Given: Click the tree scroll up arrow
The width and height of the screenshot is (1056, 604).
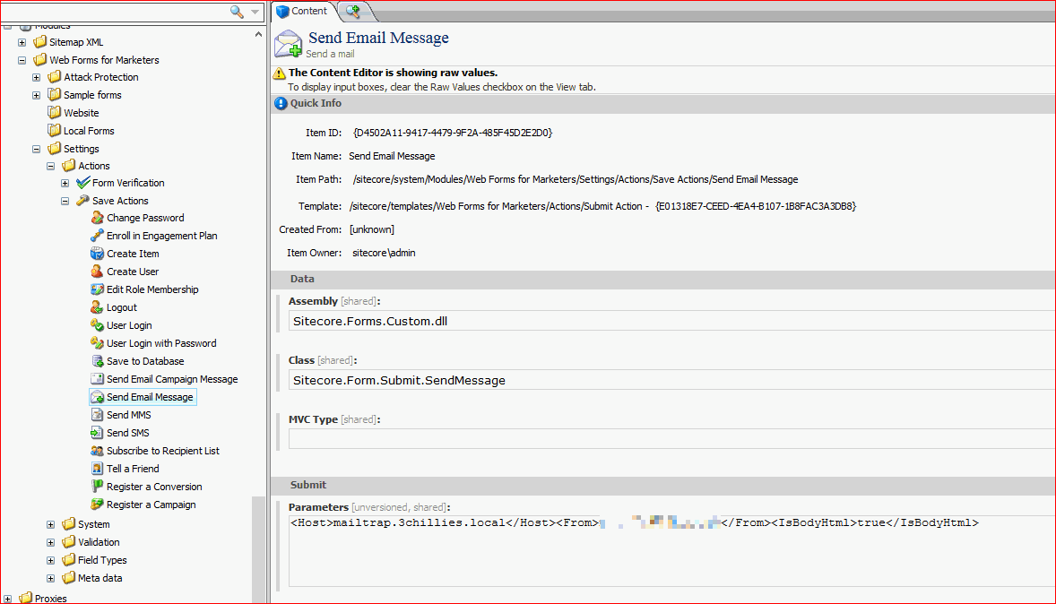Looking at the screenshot, I should pos(258,34).
